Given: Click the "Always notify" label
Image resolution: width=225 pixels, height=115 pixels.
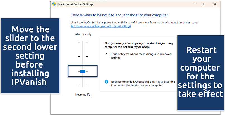Looking at the screenshot, I should pyautogui.click(x=83, y=34).
